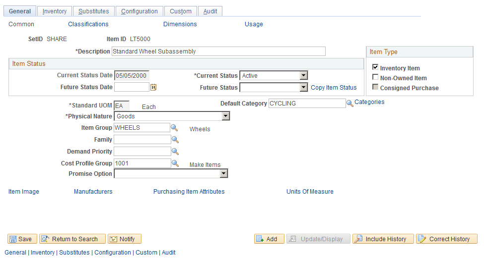Open the Manufacturers link

(x=93, y=192)
